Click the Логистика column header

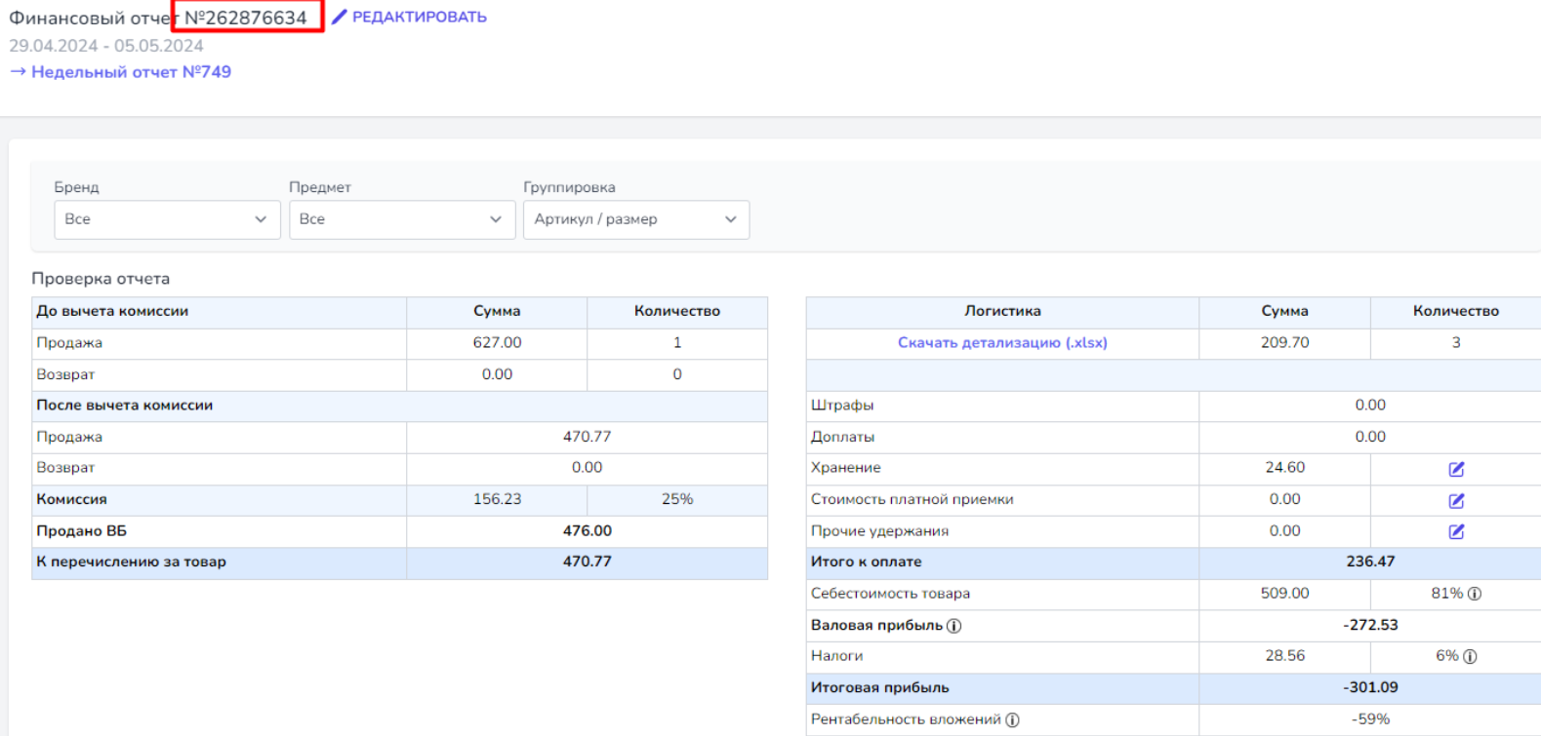click(x=1002, y=311)
